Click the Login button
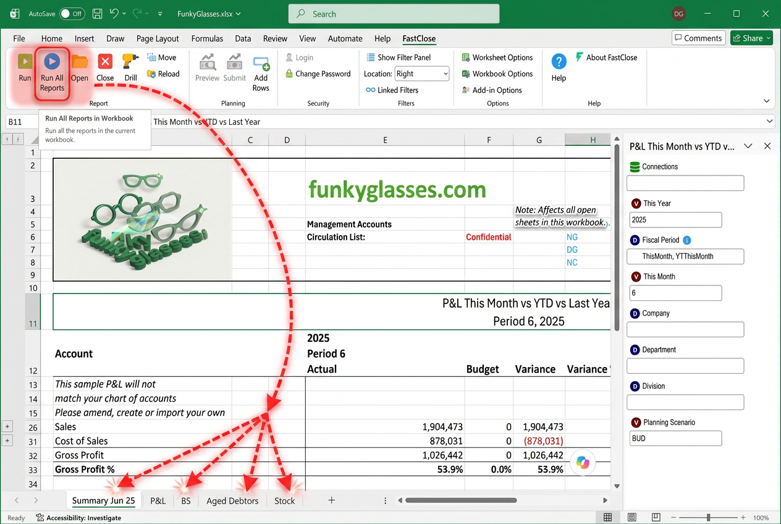 click(299, 57)
